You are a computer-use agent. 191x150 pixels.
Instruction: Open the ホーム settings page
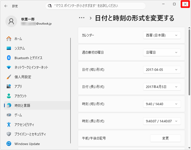click(x=37, y=39)
